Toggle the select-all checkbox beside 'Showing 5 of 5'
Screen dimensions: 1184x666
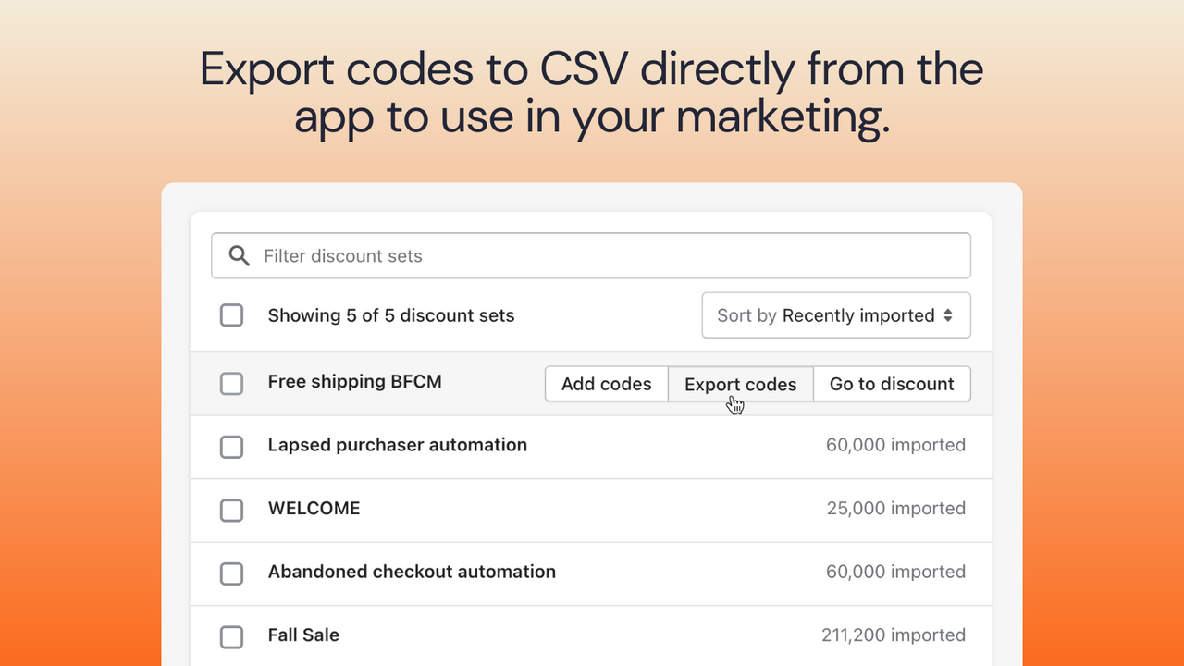click(231, 315)
